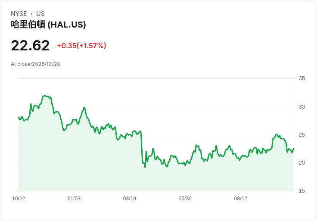Select the current price 22.62
Screen dimensions: 317x221
[x=30, y=45]
